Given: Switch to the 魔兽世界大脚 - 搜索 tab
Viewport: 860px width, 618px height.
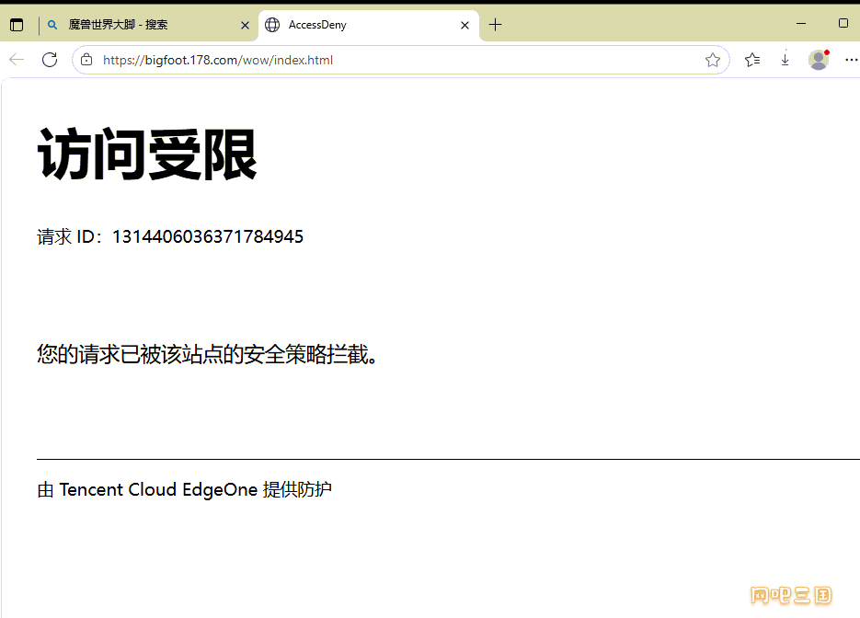Looking at the screenshot, I should [x=138, y=25].
